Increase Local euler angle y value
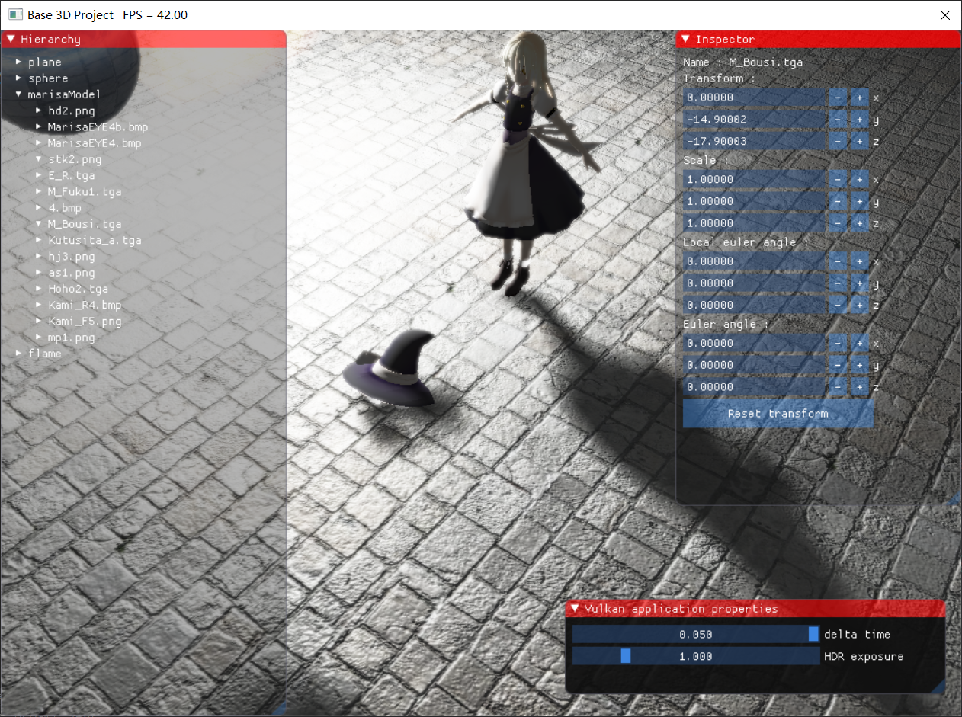The width and height of the screenshot is (962, 717). point(859,283)
